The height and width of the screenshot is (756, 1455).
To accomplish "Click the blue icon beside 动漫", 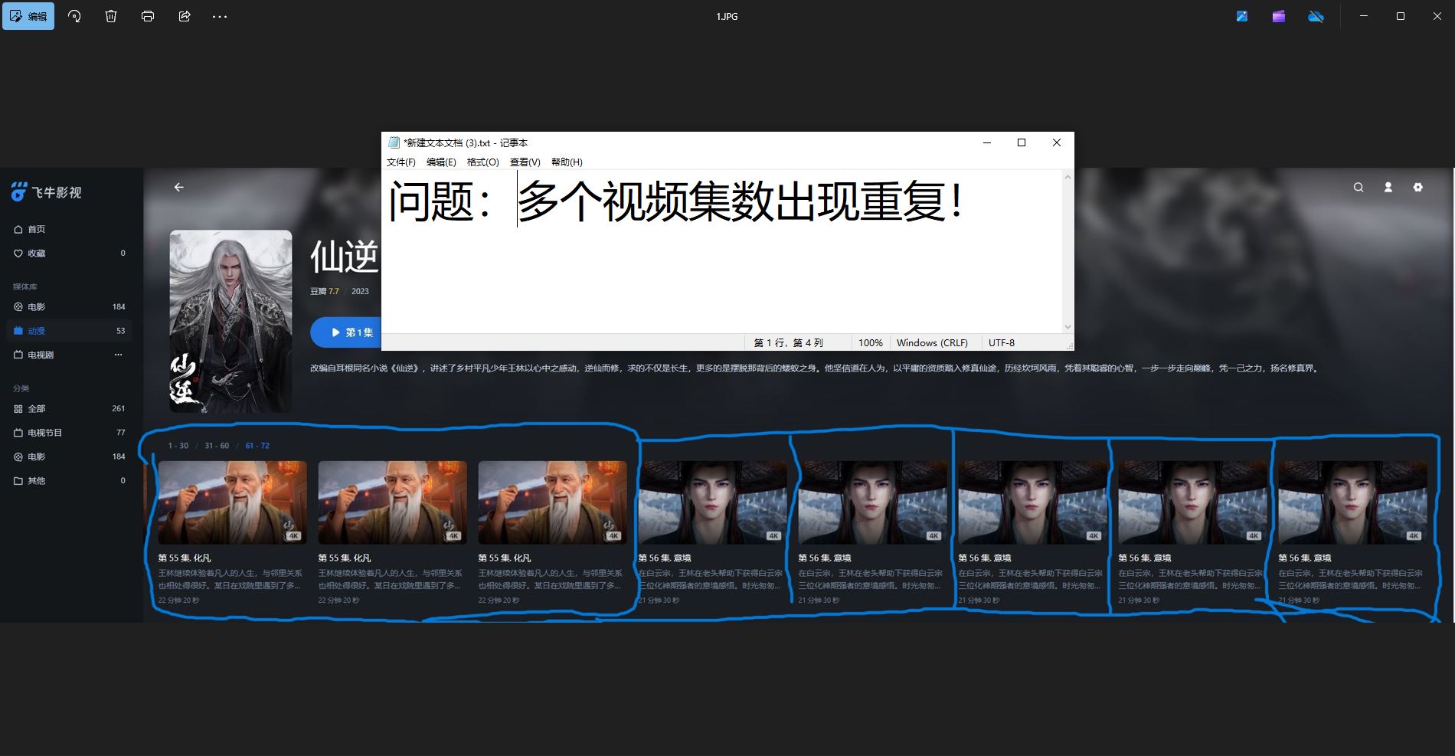I will (18, 331).
